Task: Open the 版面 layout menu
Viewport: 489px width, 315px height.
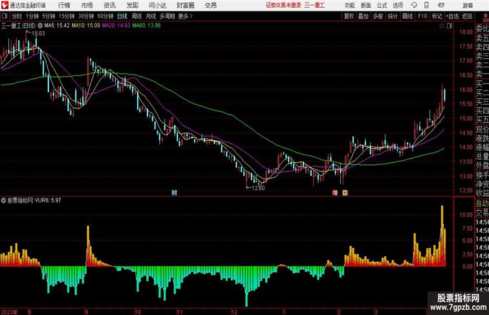Action: coord(366,5)
